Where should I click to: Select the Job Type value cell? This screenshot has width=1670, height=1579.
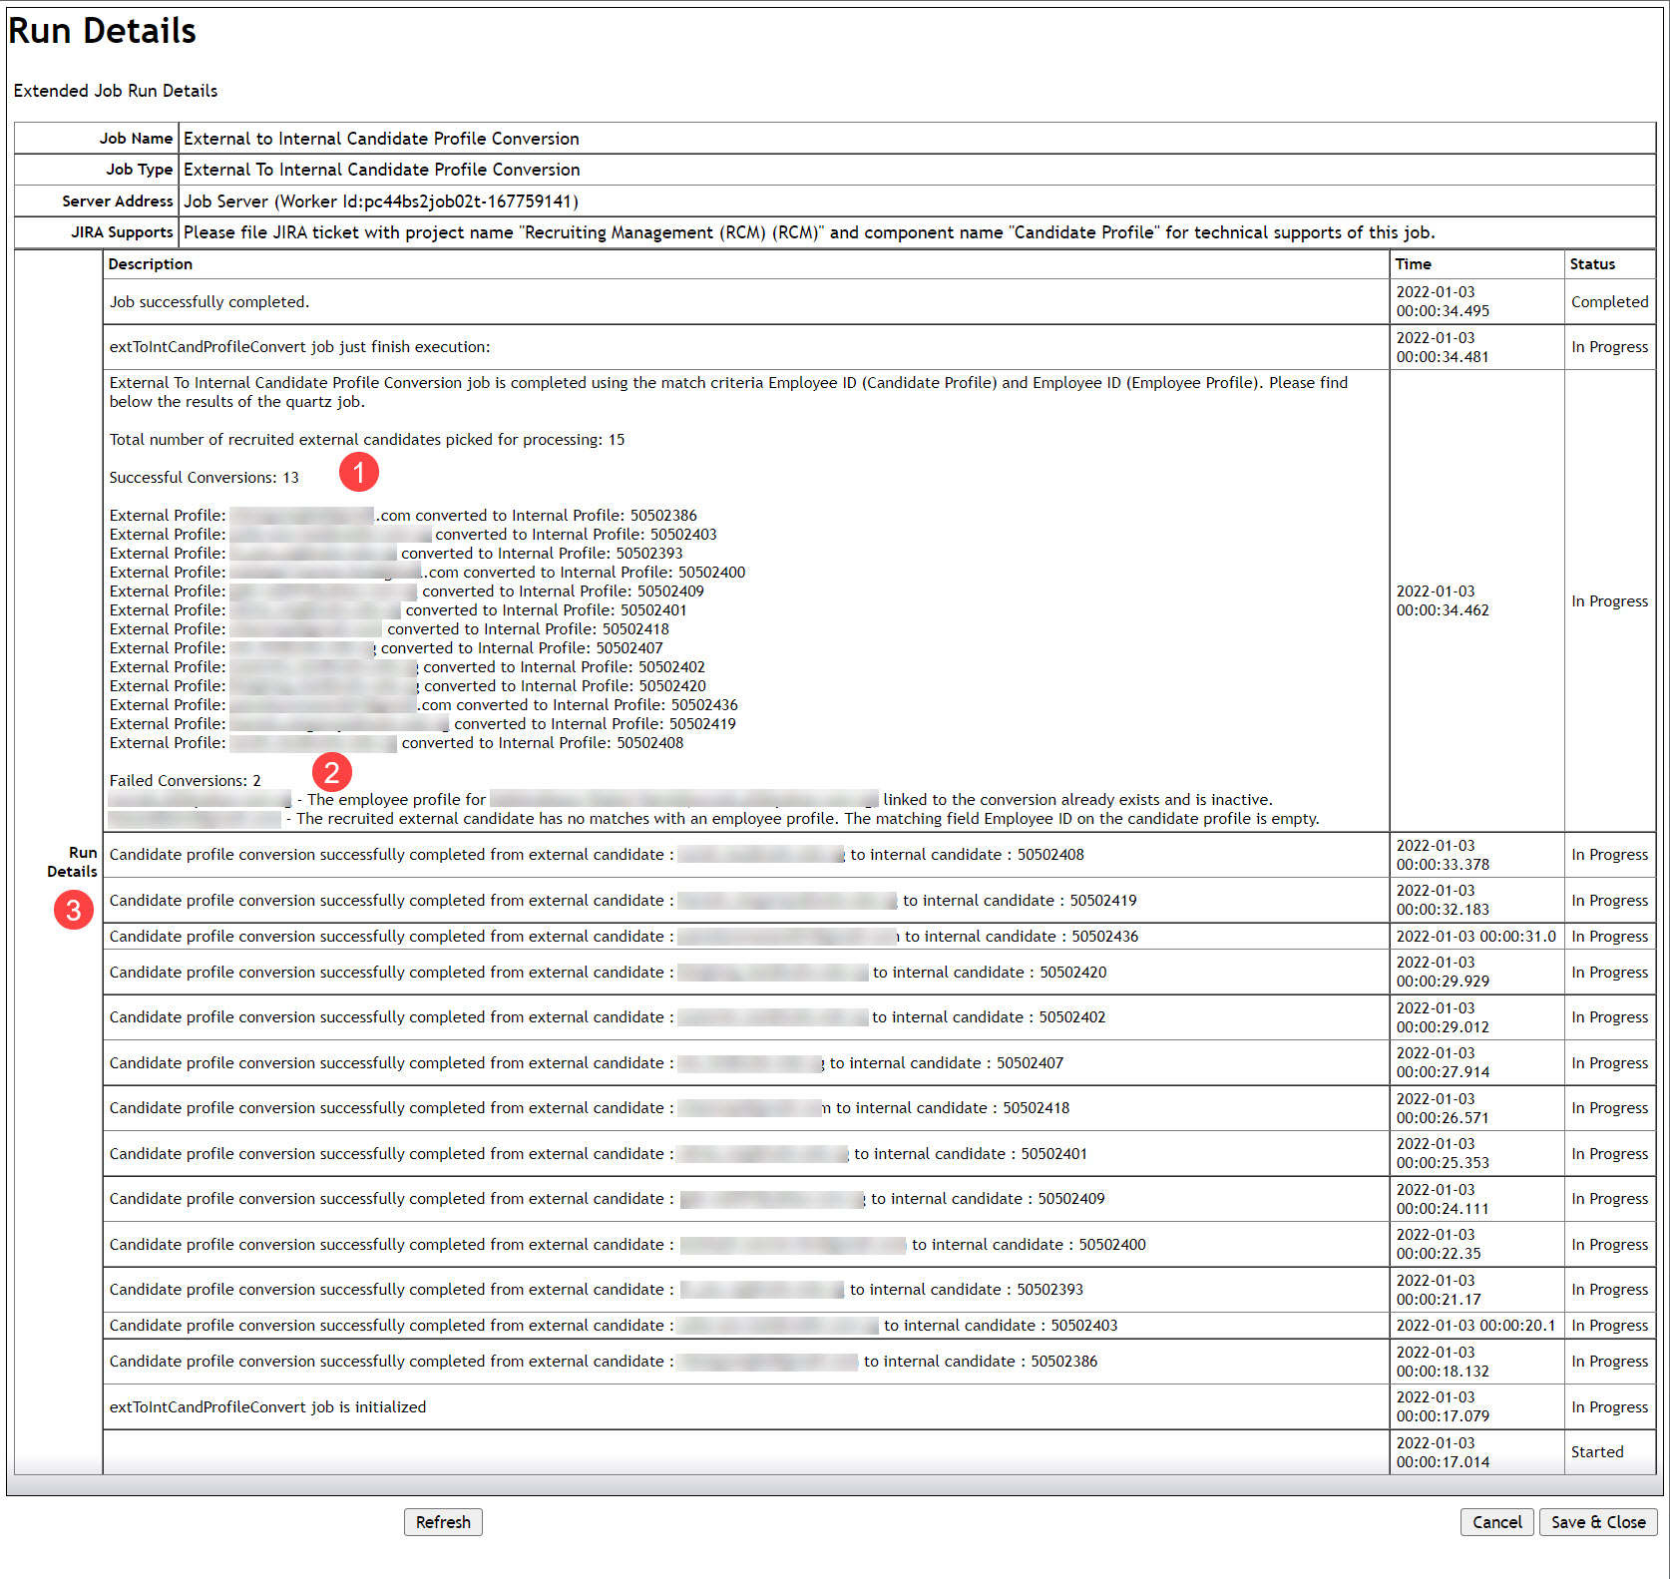[x=917, y=170]
